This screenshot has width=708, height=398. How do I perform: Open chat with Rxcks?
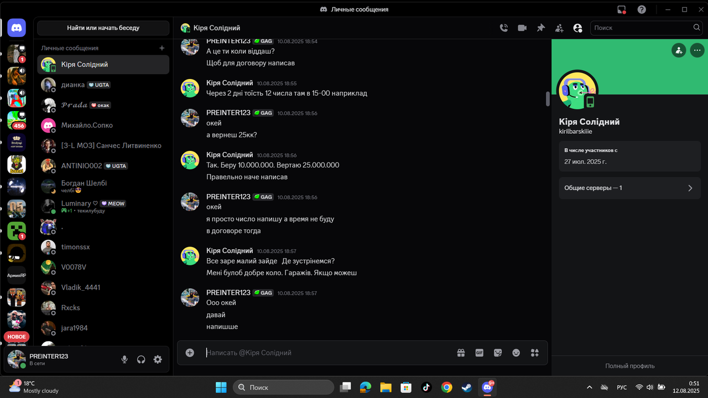coord(103,308)
